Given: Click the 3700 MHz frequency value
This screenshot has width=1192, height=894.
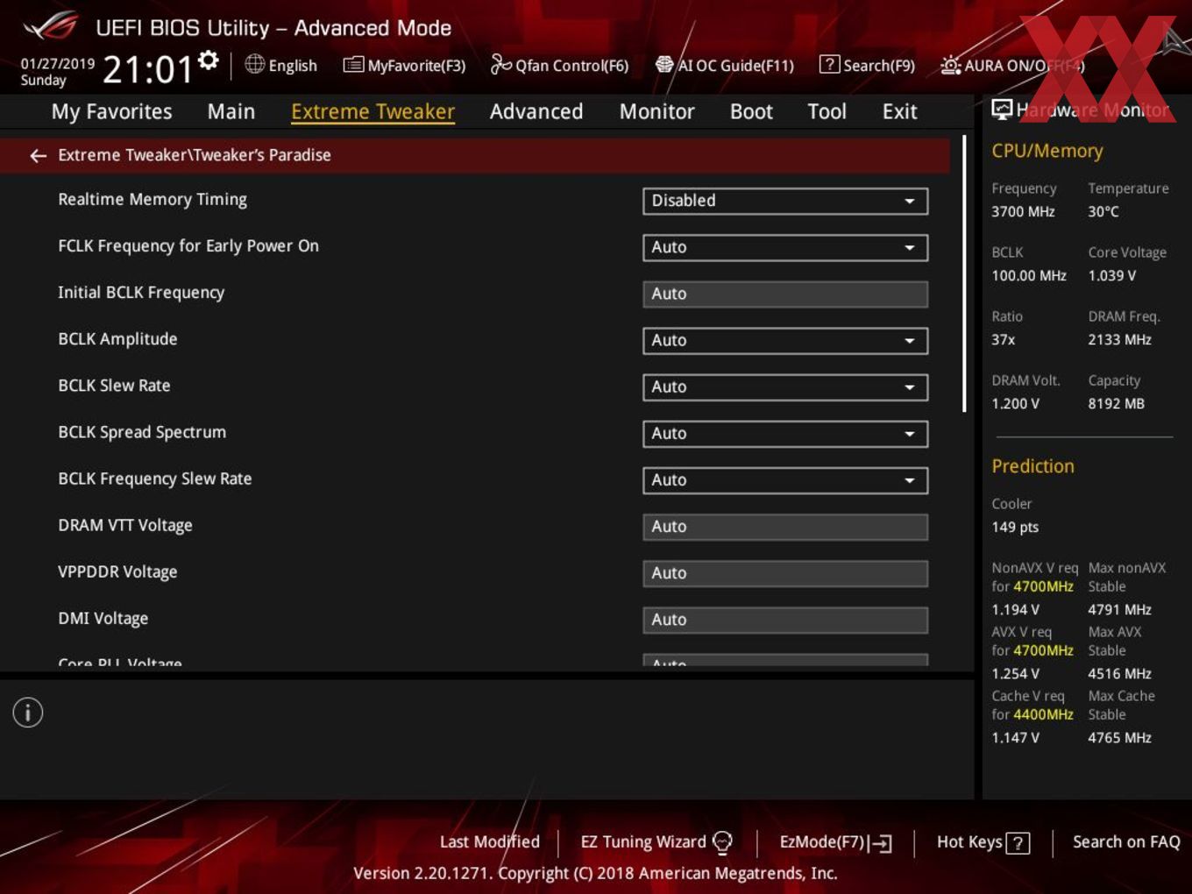Looking at the screenshot, I should tap(1023, 211).
